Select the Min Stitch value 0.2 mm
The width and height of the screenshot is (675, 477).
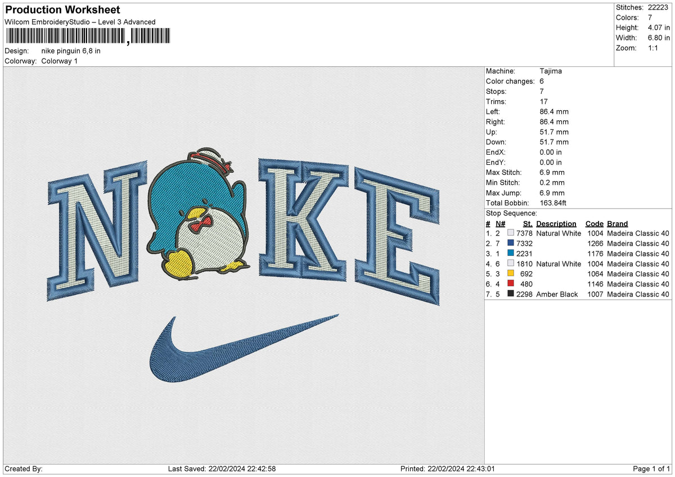[552, 182]
